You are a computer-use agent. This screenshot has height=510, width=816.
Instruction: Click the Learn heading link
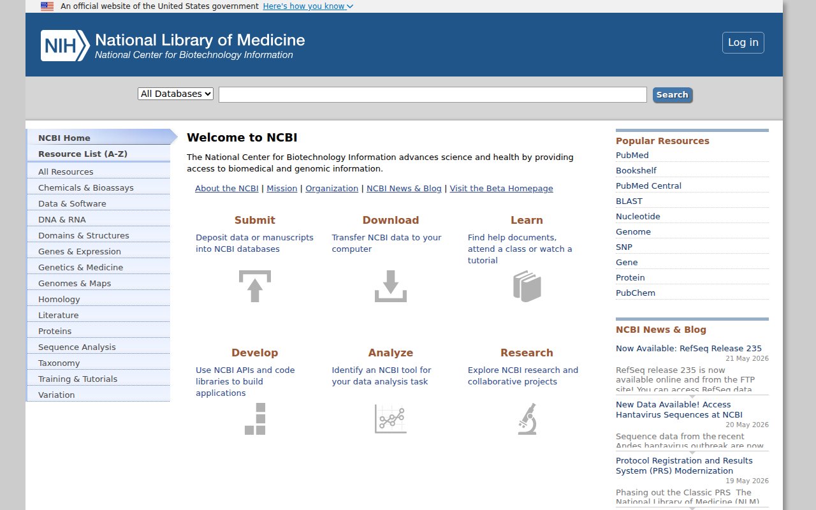tap(527, 220)
